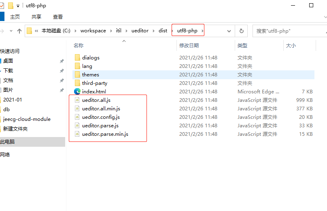Click the folder icon in address bar
This screenshot has width=327, height=211.
[x=30, y=31]
